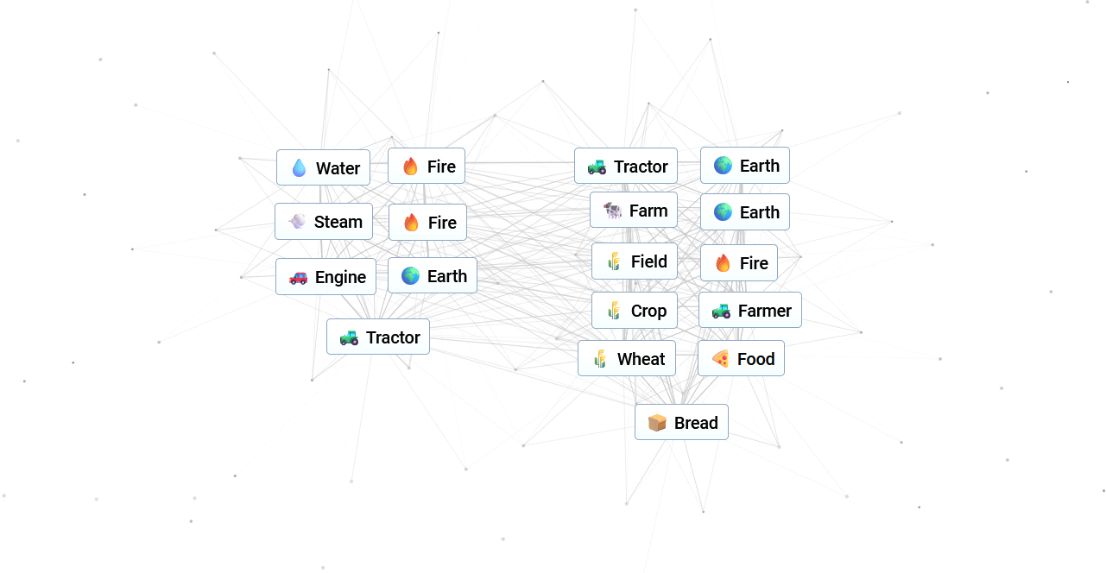This screenshot has height=573, width=1106.
Task: Select the Earth element right of upper Tractor
Action: [x=744, y=166]
